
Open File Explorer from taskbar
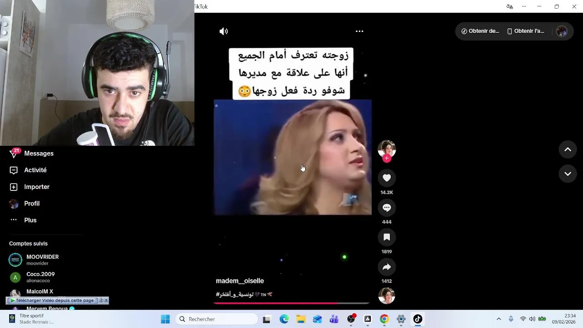point(301,319)
